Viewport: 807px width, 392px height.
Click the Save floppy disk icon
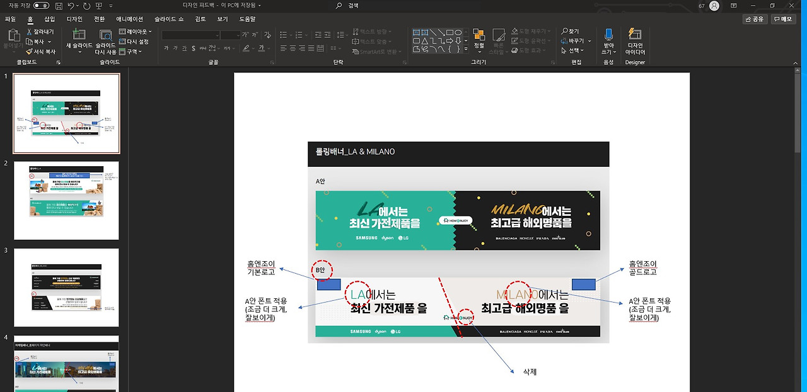(x=59, y=6)
